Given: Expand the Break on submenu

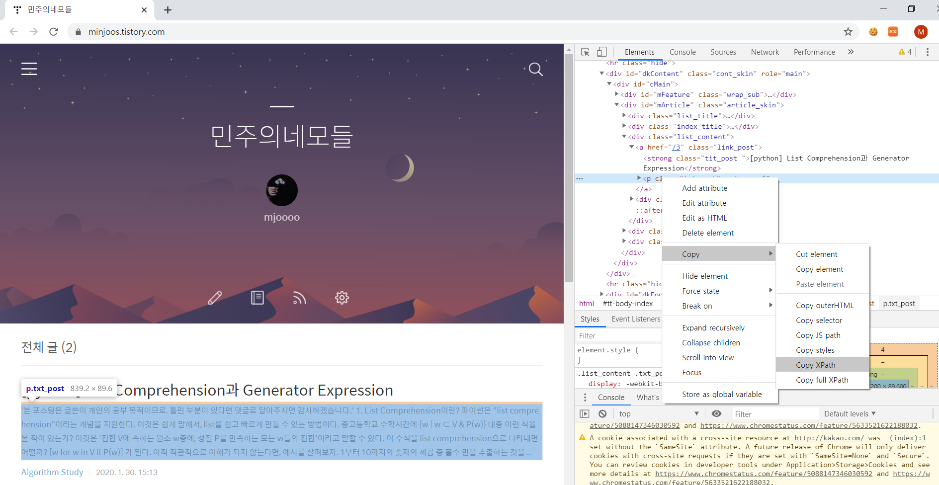Looking at the screenshot, I should (720, 306).
